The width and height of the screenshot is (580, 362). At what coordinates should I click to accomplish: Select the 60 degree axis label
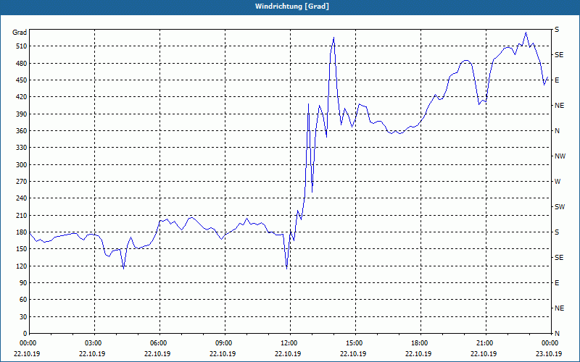point(22,300)
